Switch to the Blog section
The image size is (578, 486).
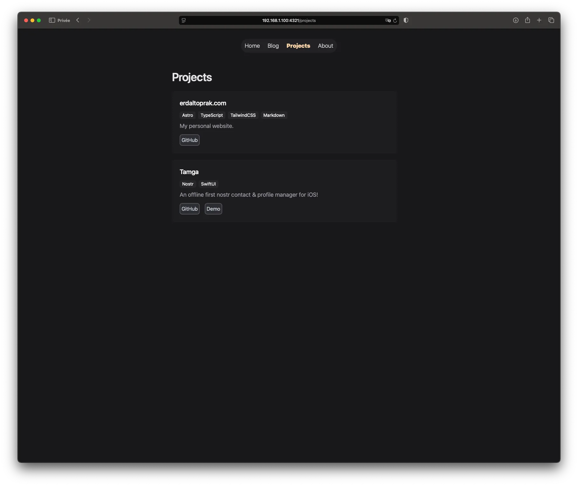click(x=273, y=46)
